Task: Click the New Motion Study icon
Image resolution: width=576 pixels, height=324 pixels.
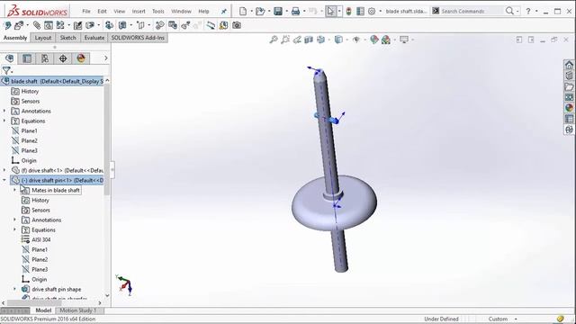Action: [x=160, y=25]
